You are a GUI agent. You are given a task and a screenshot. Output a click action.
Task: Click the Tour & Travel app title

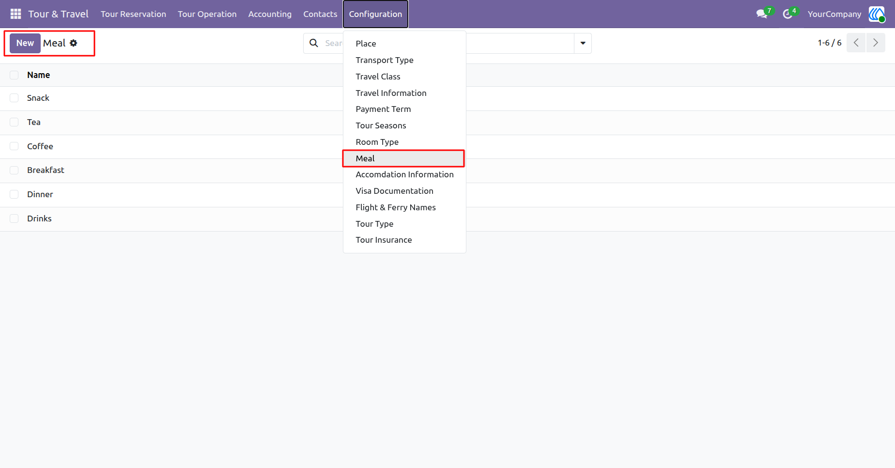(58, 14)
